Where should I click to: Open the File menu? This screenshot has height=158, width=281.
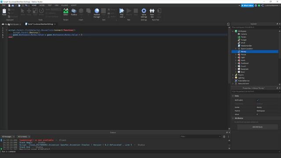tap(4, 5)
